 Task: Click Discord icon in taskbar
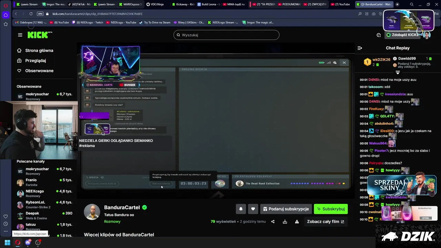28,242
